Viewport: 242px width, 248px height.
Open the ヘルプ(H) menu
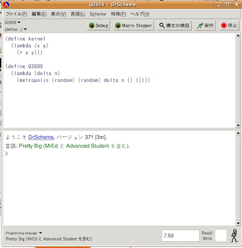[140, 14]
